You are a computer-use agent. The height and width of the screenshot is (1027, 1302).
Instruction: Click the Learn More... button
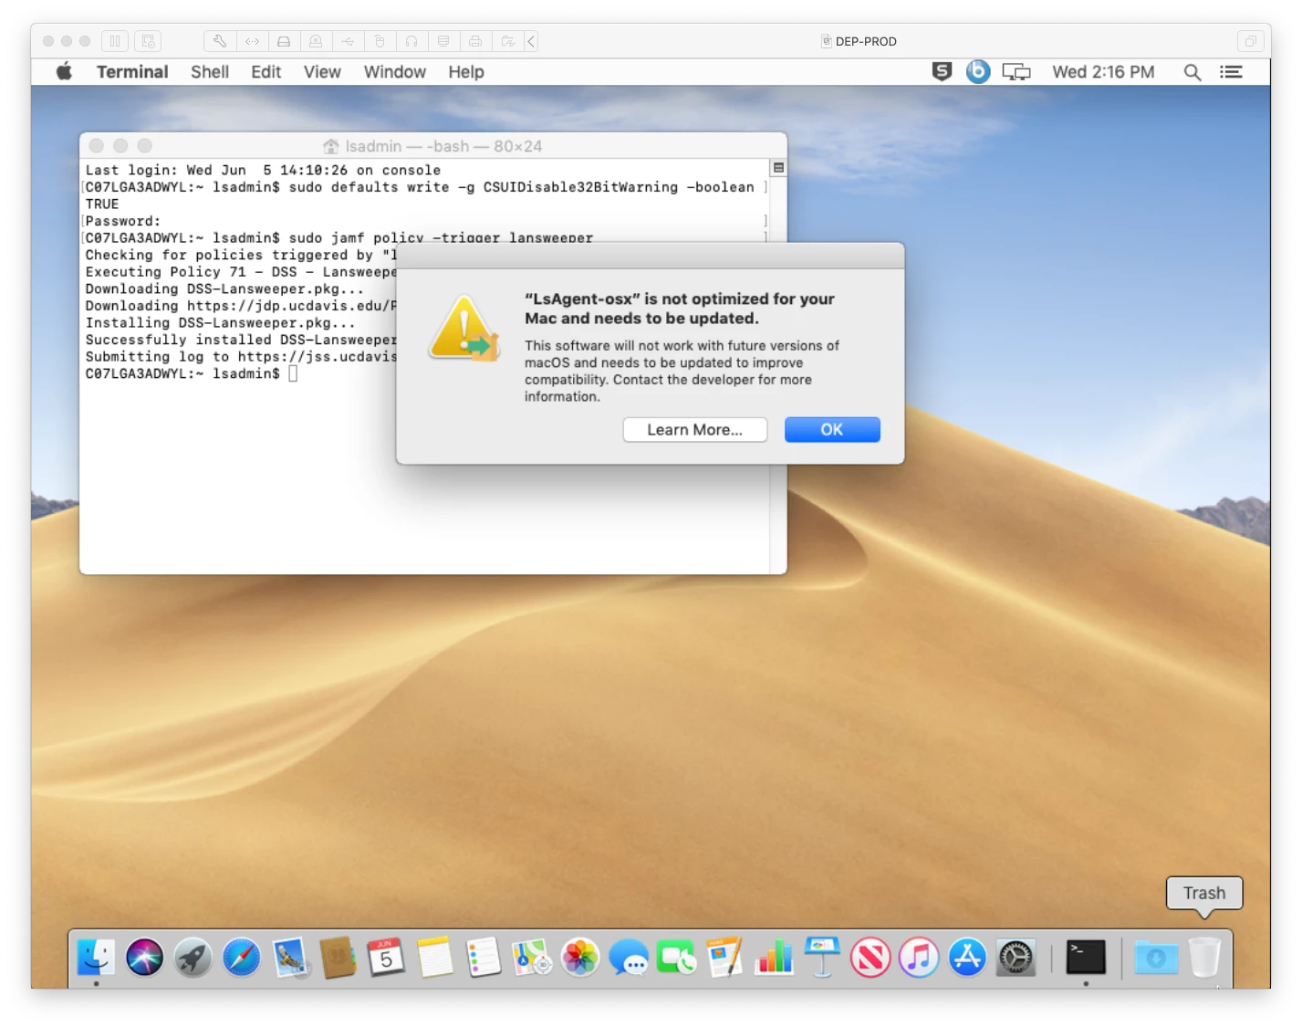[694, 430]
